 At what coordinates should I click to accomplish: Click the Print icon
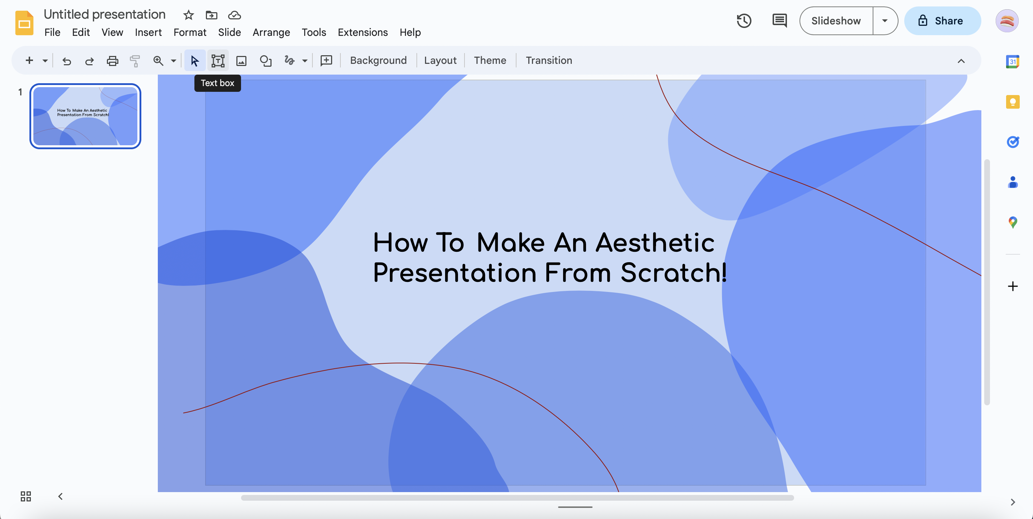coord(112,61)
